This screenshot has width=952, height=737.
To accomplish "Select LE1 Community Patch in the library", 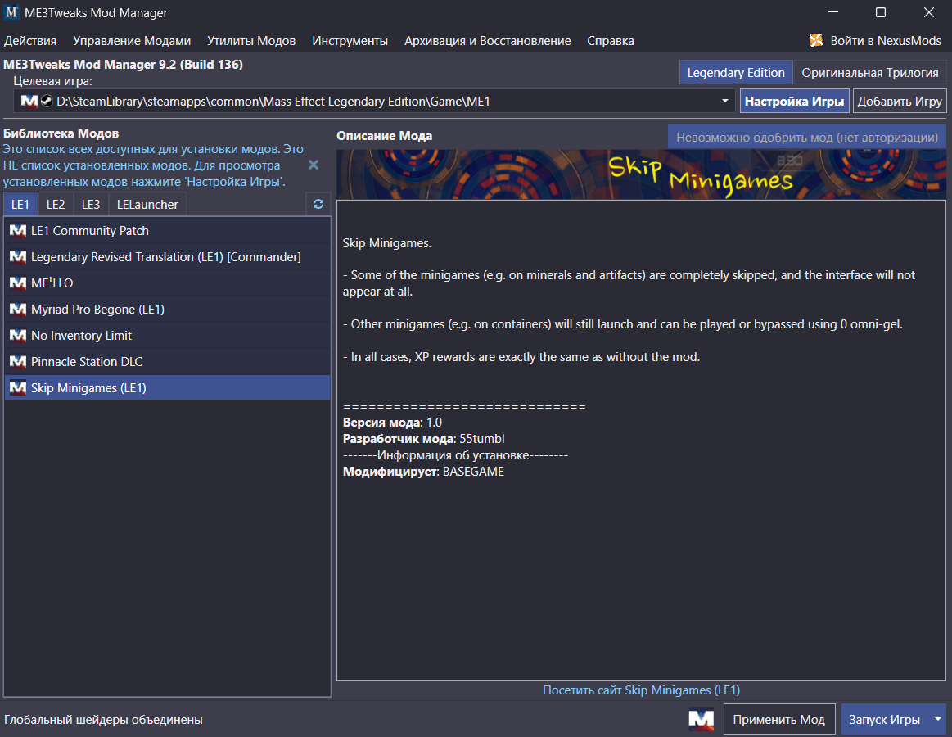I will 168,231.
